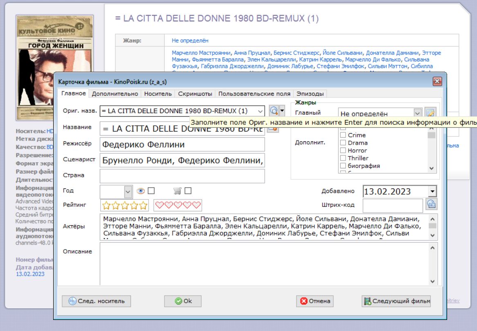Click the search movie info magnifier icon
This screenshot has height=331, width=477.
tap(274, 111)
